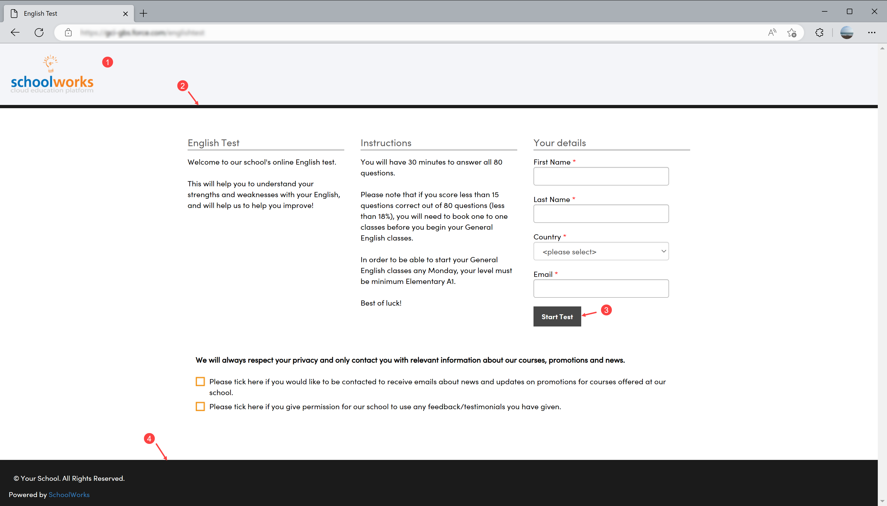Close the English Test tab
The image size is (887, 506).
tap(126, 14)
